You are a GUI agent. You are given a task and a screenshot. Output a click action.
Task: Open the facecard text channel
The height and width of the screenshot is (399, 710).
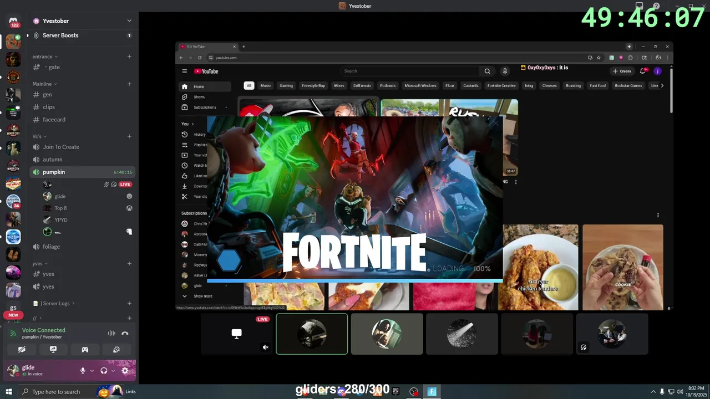click(x=83, y=120)
